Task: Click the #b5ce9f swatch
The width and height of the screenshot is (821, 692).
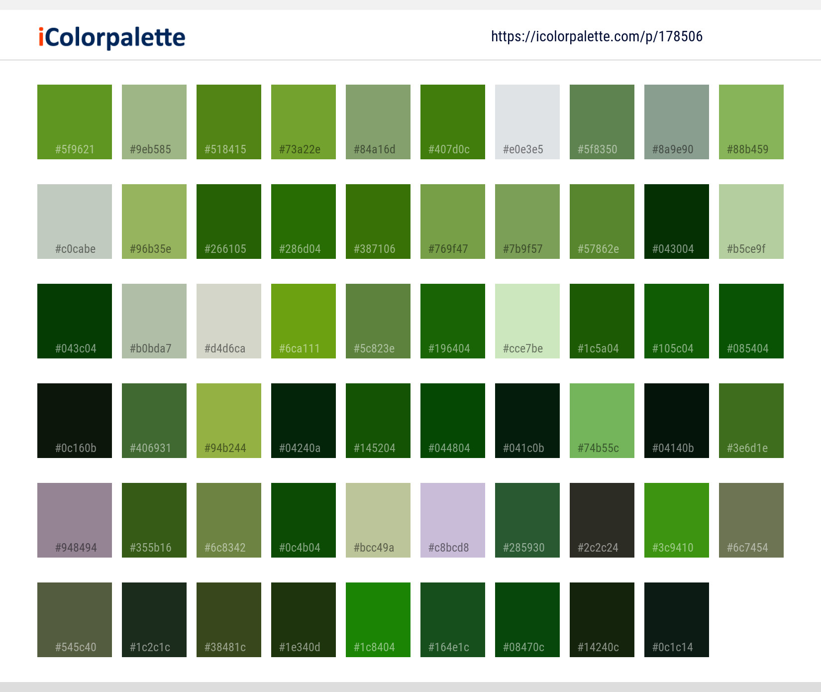Action: (x=751, y=222)
